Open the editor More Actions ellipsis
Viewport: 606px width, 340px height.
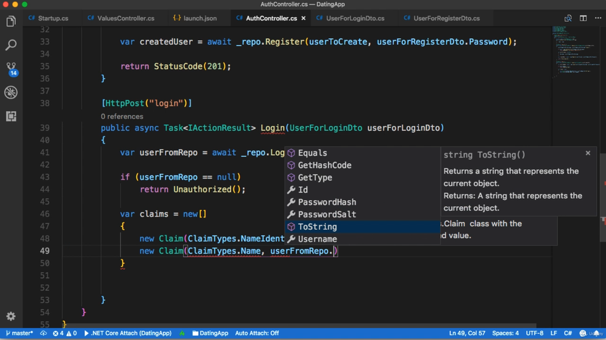[598, 18]
